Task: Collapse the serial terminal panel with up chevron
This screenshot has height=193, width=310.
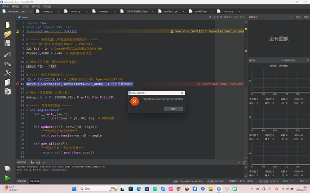Action: pyautogui.click(x=239, y=163)
